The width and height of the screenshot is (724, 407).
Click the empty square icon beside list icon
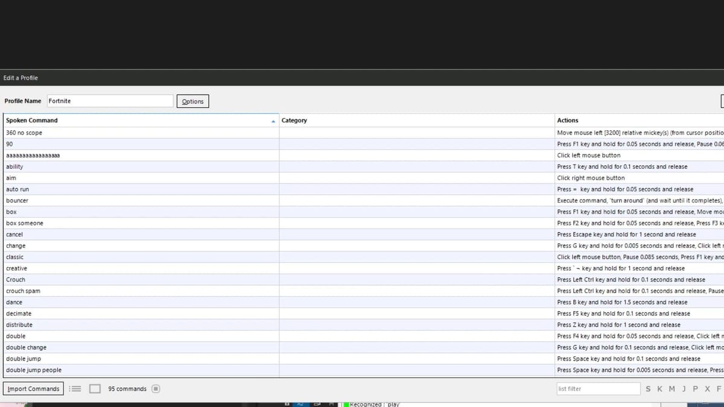pos(95,389)
